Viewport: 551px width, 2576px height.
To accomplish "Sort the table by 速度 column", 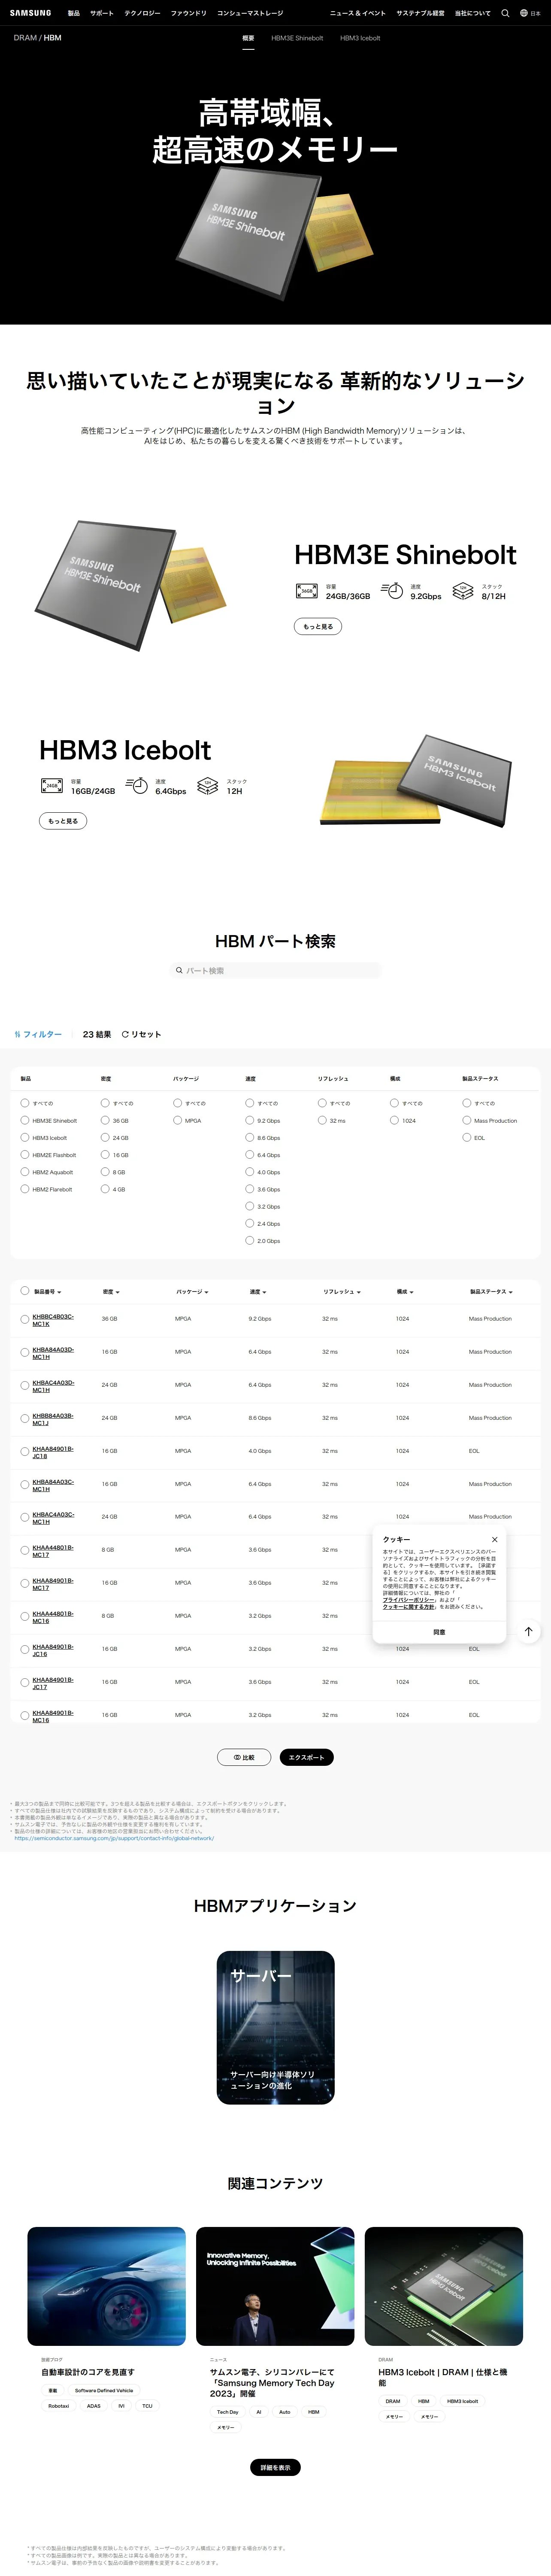I will tap(258, 1291).
